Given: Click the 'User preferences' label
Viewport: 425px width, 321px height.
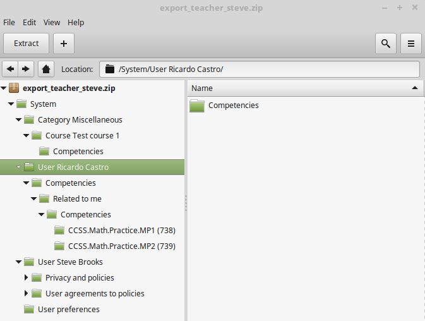Looking at the screenshot, I should (x=69, y=310).
